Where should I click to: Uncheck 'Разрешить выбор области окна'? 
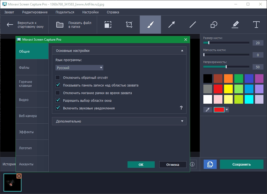58,100
